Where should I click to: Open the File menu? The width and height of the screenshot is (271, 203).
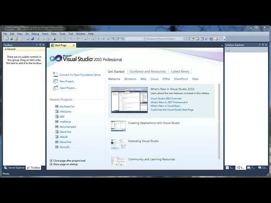[x=5, y=34]
